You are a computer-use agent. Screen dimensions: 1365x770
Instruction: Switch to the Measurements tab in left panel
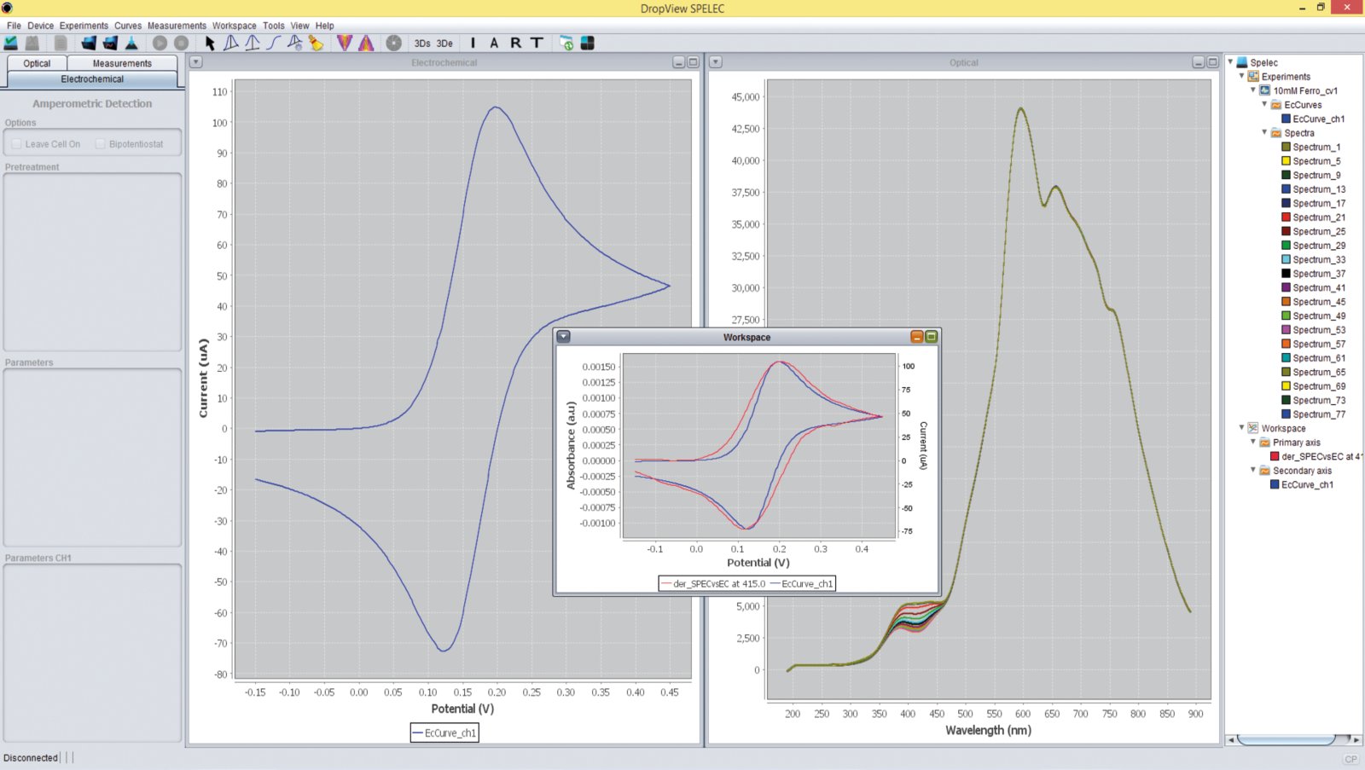pyautogui.click(x=122, y=63)
